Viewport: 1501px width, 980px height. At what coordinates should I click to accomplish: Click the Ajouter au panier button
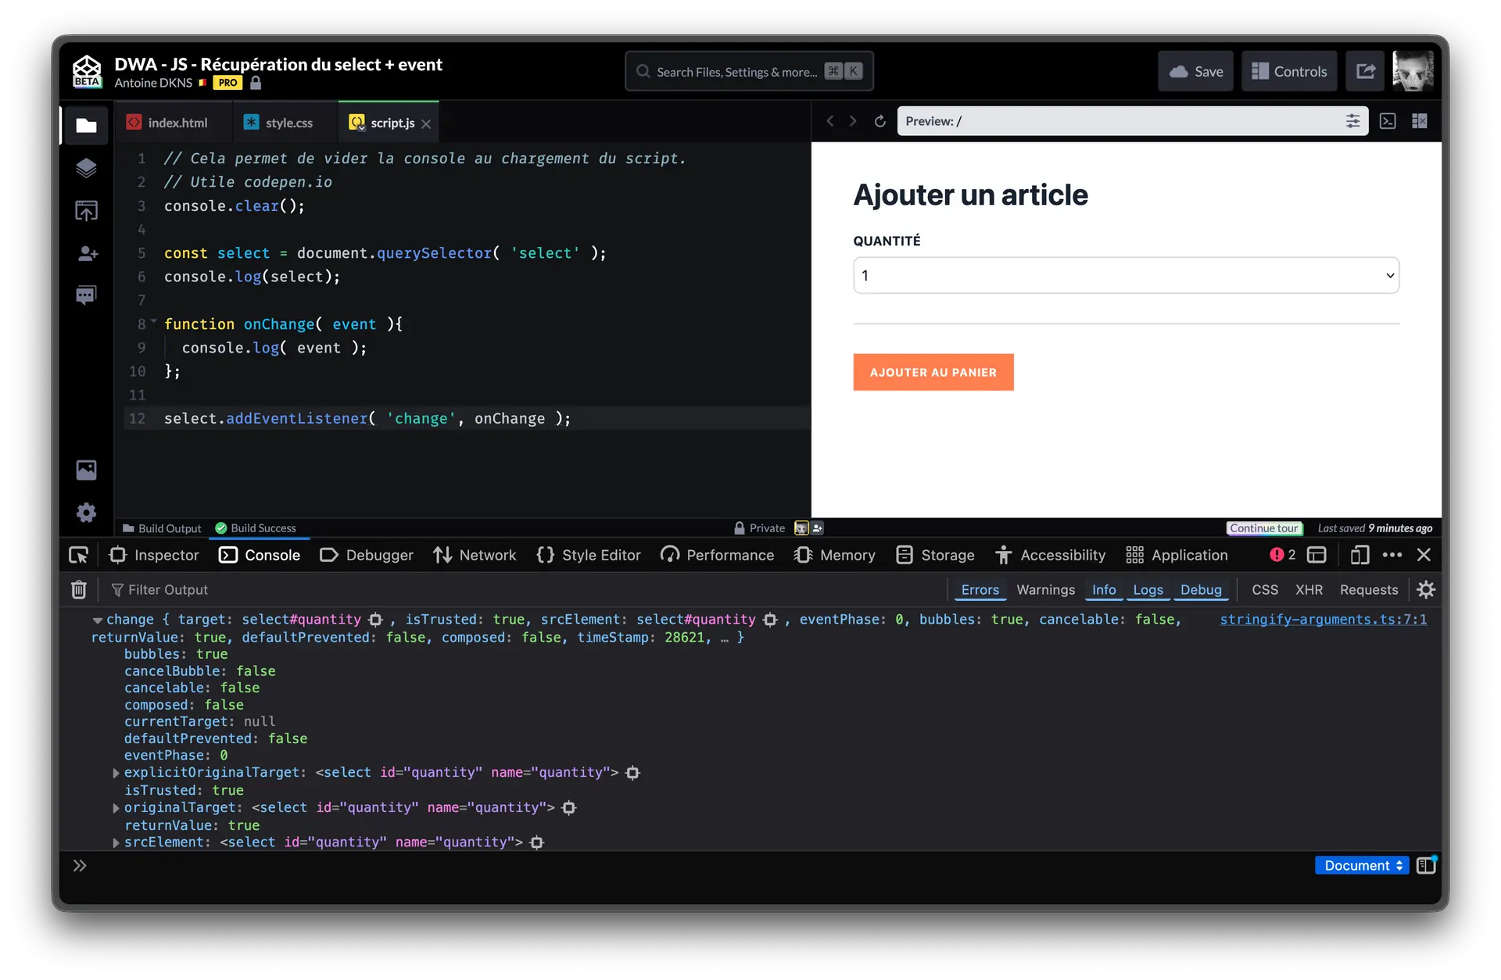[933, 372]
